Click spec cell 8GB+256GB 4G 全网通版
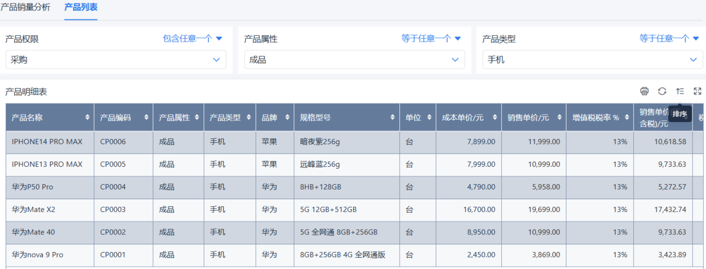 point(342,255)
